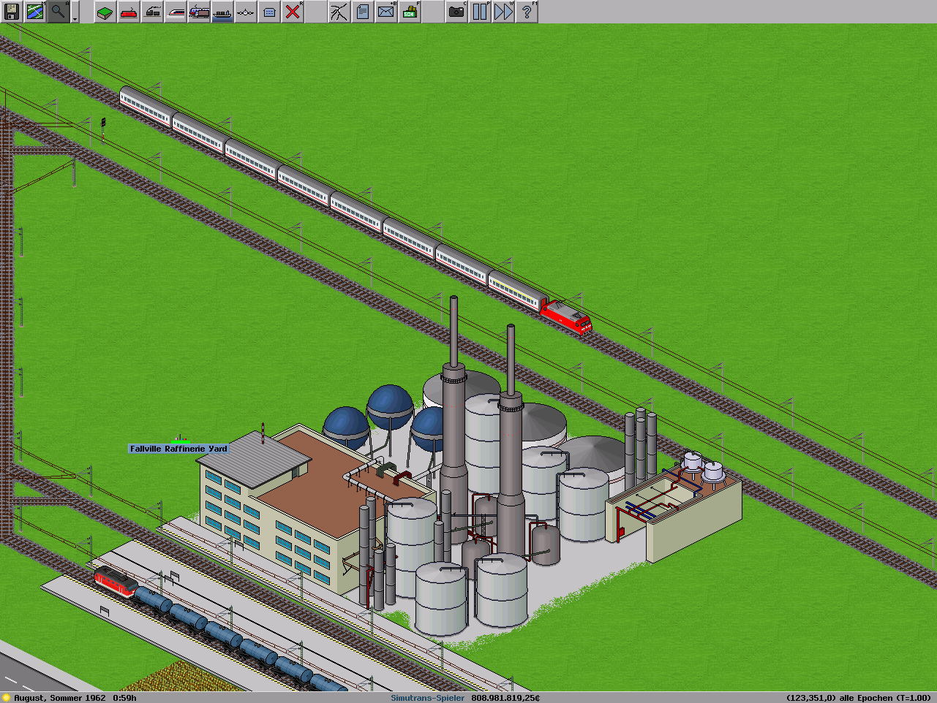This screenshot has height=703, width=937.
Task: Take a screenshot with camera icon
Action: tap(456, 12)
